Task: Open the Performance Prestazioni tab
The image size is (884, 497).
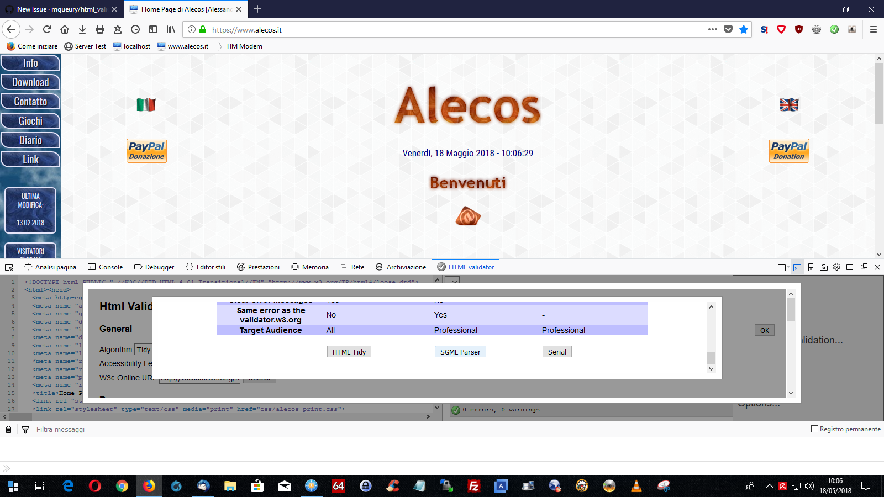Action: tap(258, 267)
